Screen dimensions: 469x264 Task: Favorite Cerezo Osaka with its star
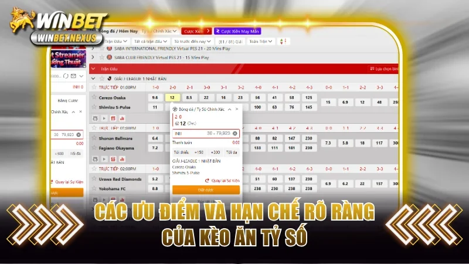94,97
